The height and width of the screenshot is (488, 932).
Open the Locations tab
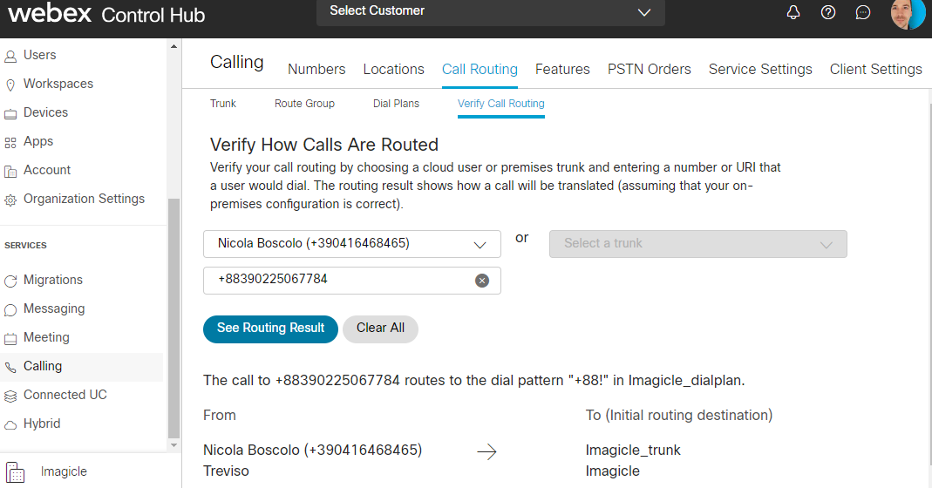pyautogui.click(x=393, y=70)
